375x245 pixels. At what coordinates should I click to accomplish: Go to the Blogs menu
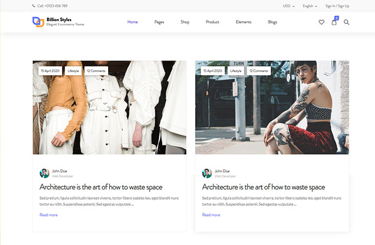point(272,22)
